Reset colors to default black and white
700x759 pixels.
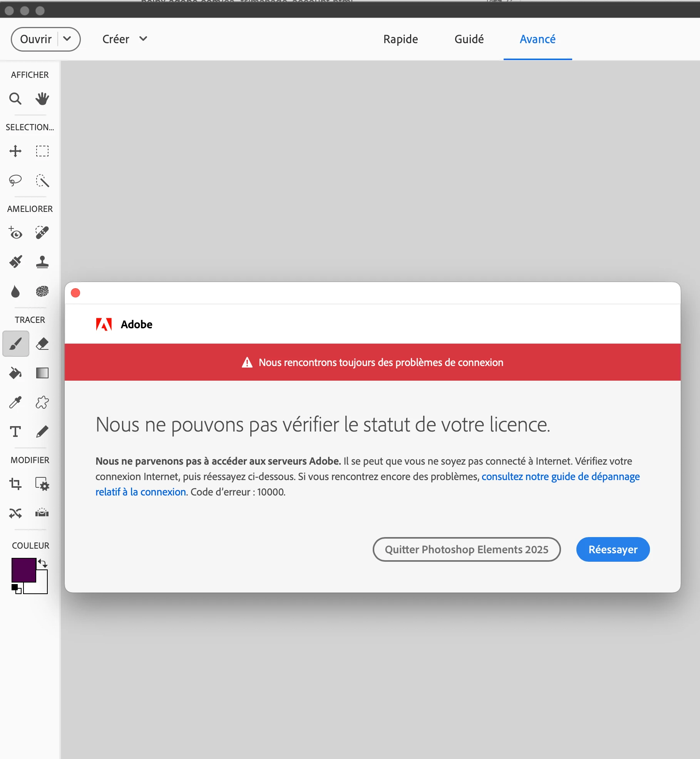16,589
